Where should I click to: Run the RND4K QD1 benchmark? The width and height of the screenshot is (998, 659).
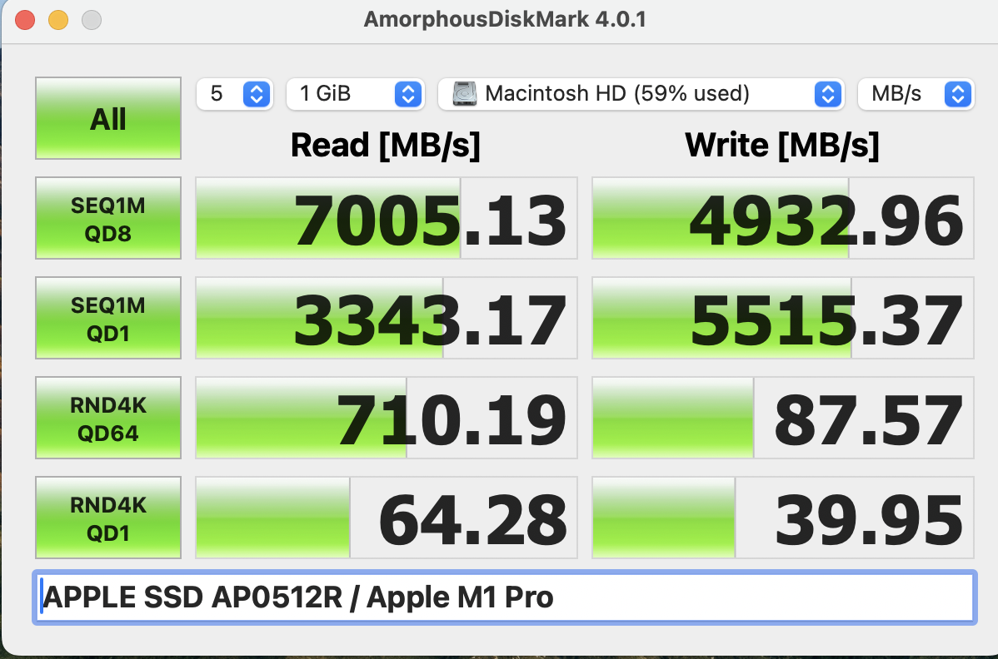107,516
